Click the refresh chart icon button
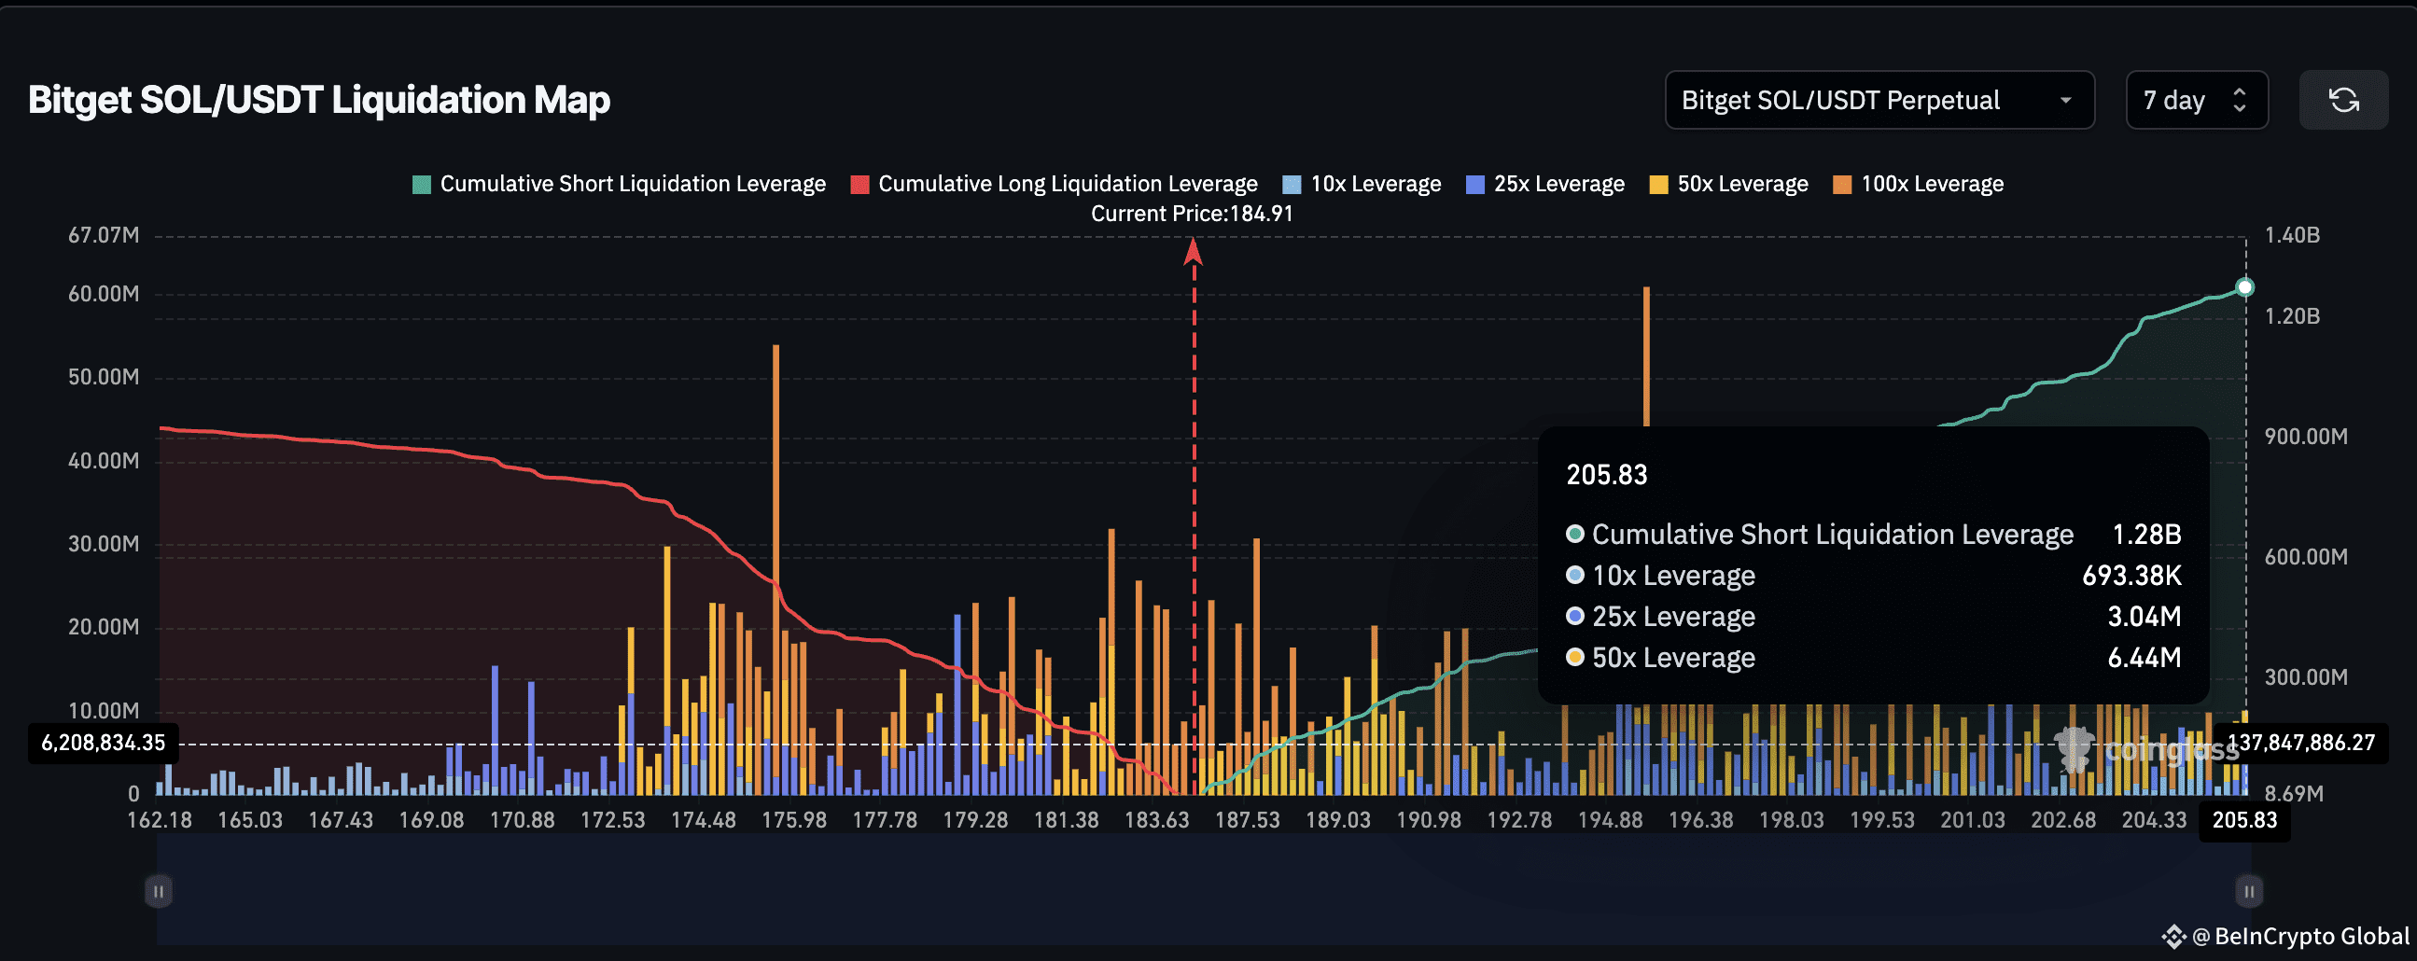The height and width of the screenshot is (961, 2417). pyautogui.click(x=2343, y=100)
